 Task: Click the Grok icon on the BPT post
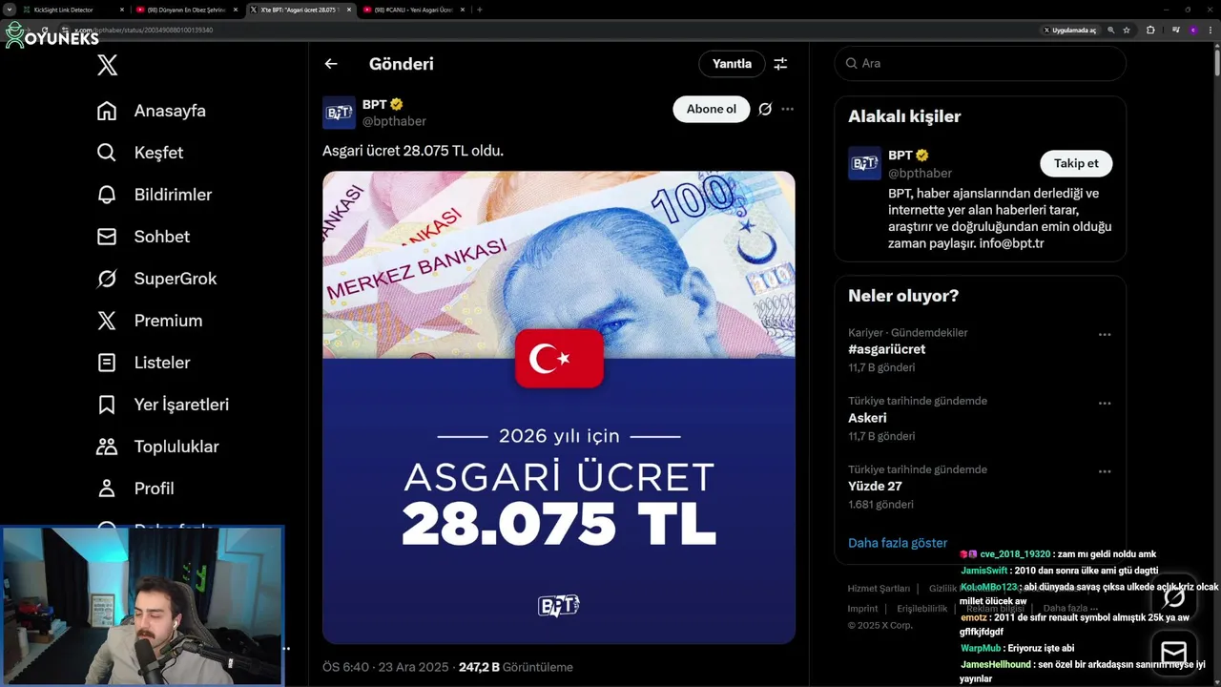coord(765,109)
